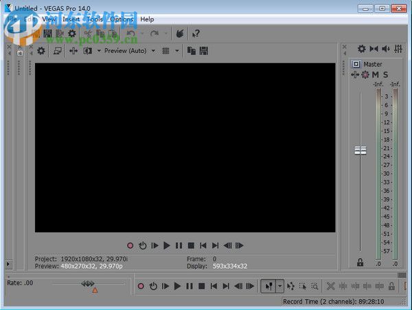Adjust the Master volume fader handle

tap(360, 150)
